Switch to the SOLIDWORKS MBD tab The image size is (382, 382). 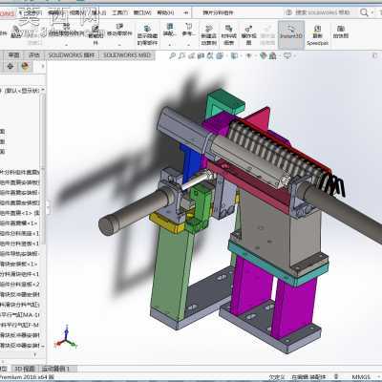point(127,55)
